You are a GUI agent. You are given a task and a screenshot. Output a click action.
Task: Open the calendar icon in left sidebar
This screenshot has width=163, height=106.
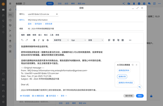[x=3, y=74]
